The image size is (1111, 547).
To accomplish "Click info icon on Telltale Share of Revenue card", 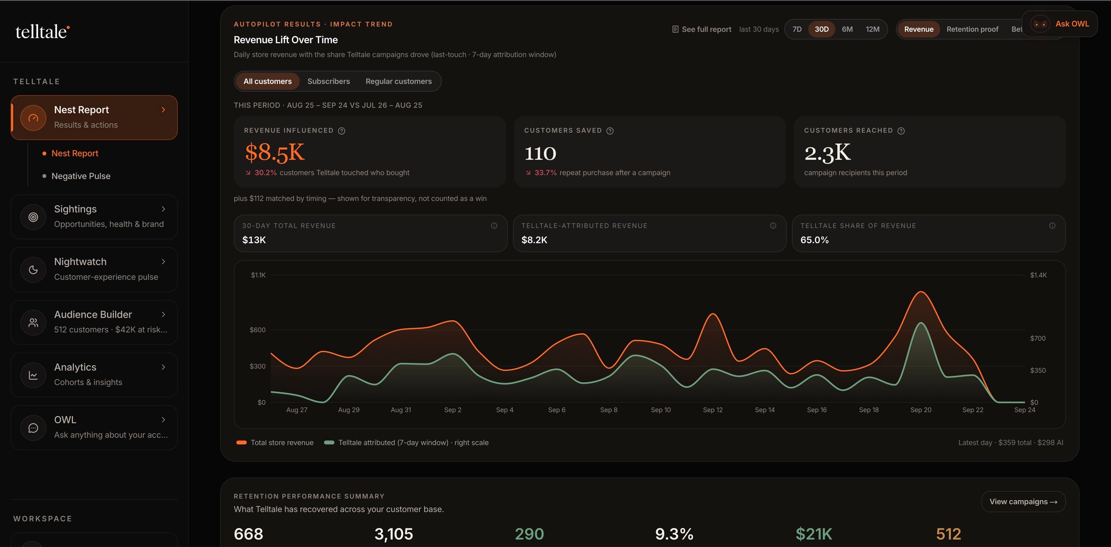I will coord(1052,226).
